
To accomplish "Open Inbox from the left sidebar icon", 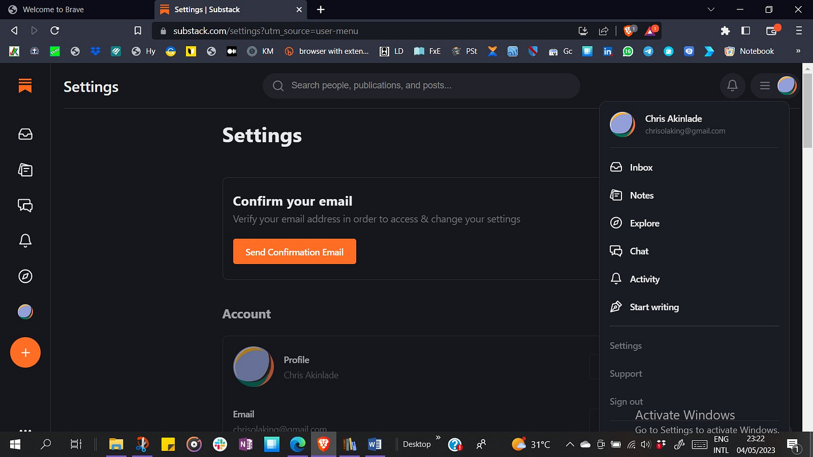I will [25, 134].
